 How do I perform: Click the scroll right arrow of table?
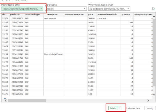pos(148,100)
